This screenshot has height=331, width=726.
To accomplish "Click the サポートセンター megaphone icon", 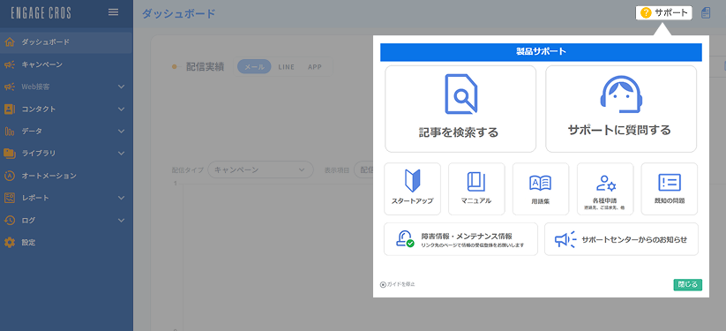I will click(x=565, y=239).
